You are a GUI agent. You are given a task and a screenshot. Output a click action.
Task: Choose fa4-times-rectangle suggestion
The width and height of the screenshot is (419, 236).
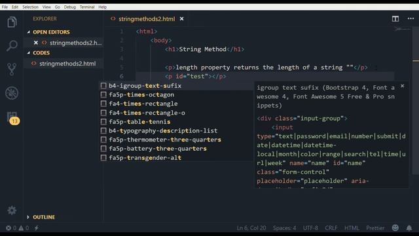pos(176,104)
